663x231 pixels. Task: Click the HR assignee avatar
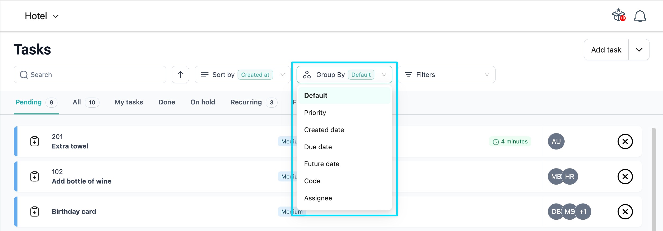[x=570, y=176]
